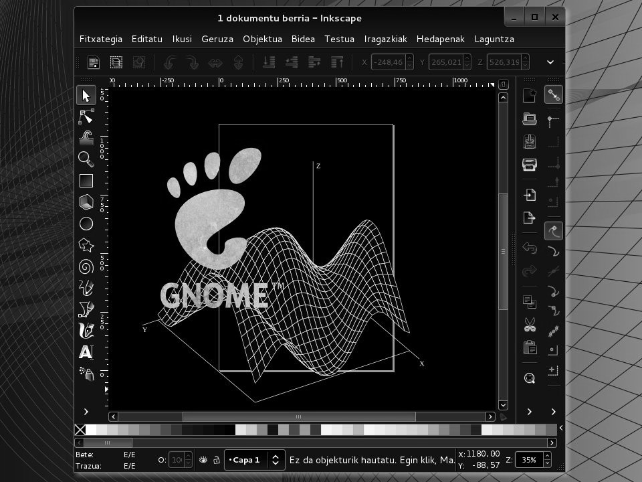Toggle the layer lock icon
642x482 pixels.
[217, 460]
